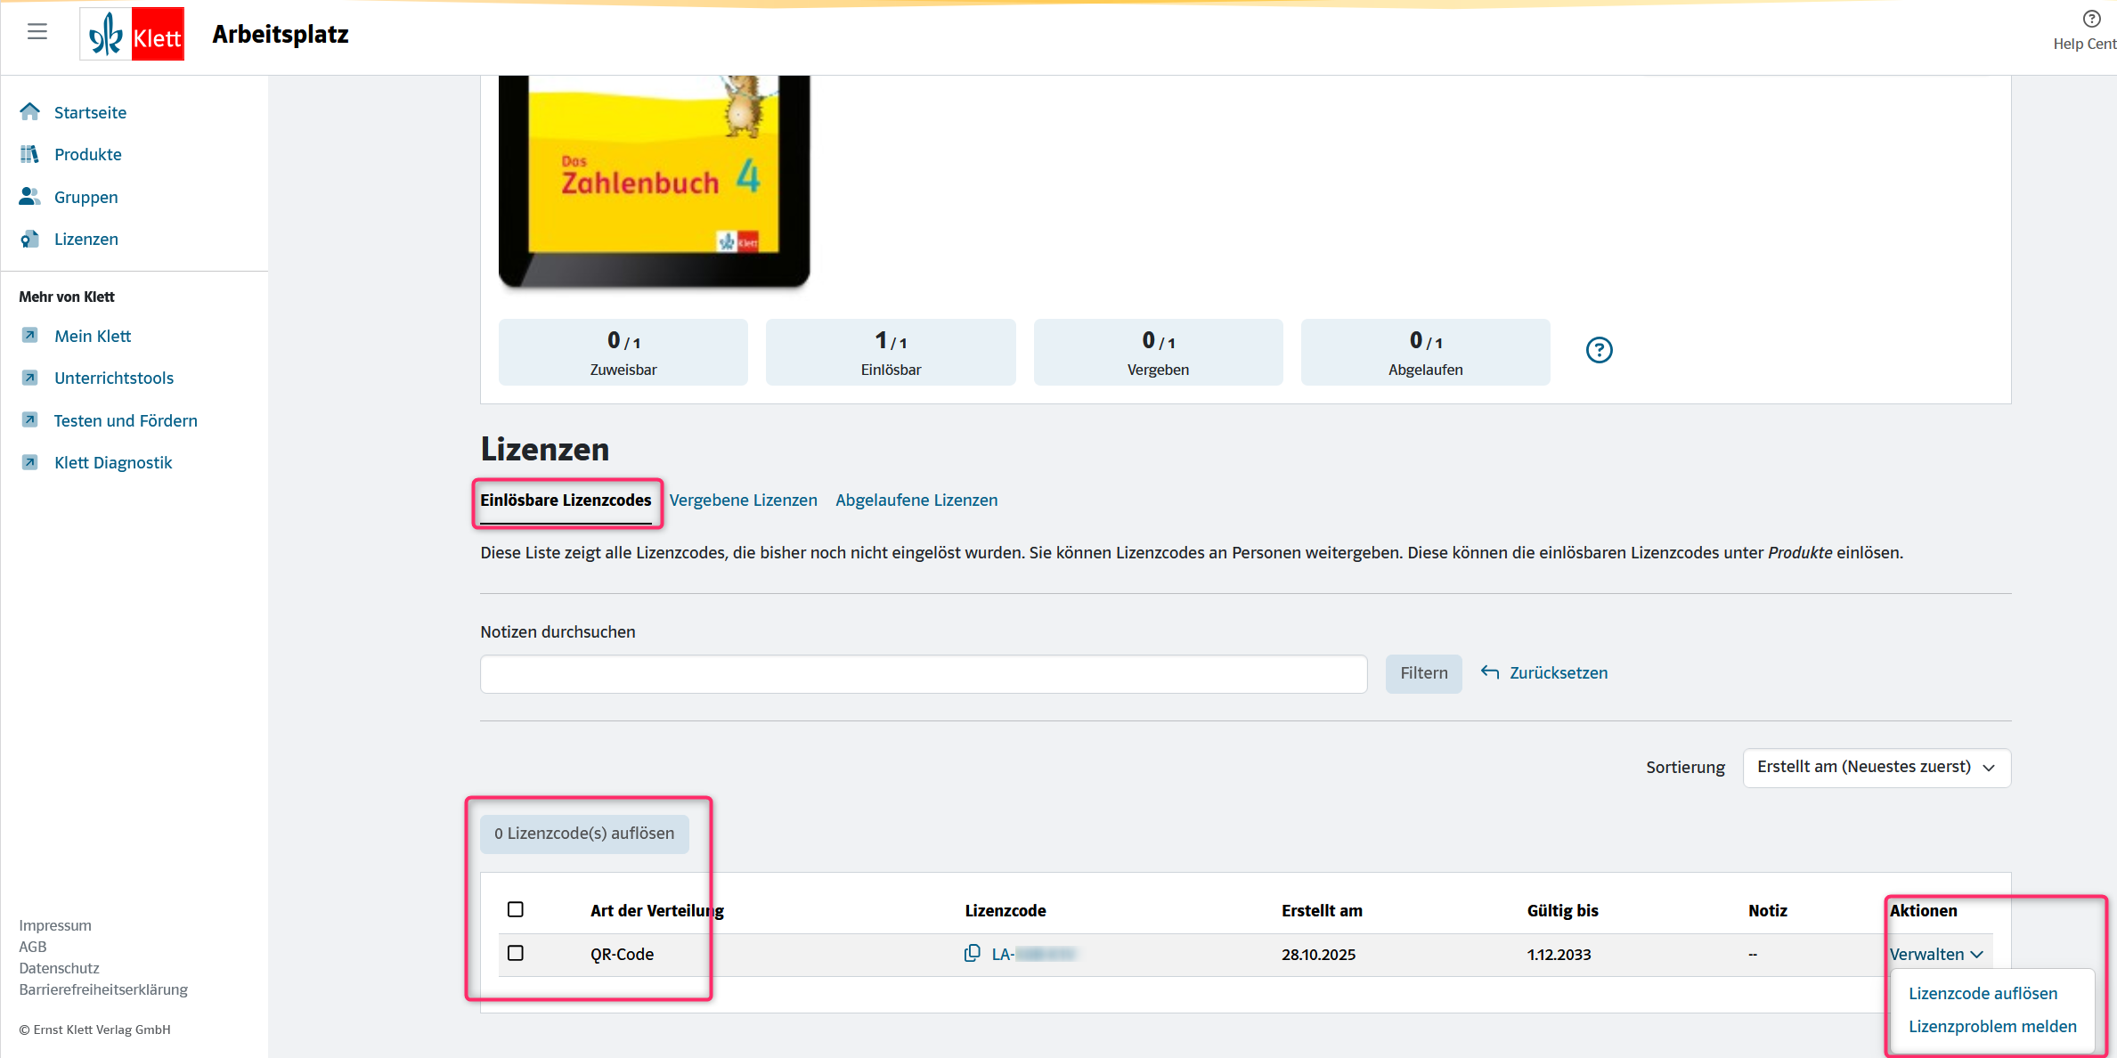The image size is (2117, 1058).
Task: Click the Startseite house icon
Action: (30, 111)
